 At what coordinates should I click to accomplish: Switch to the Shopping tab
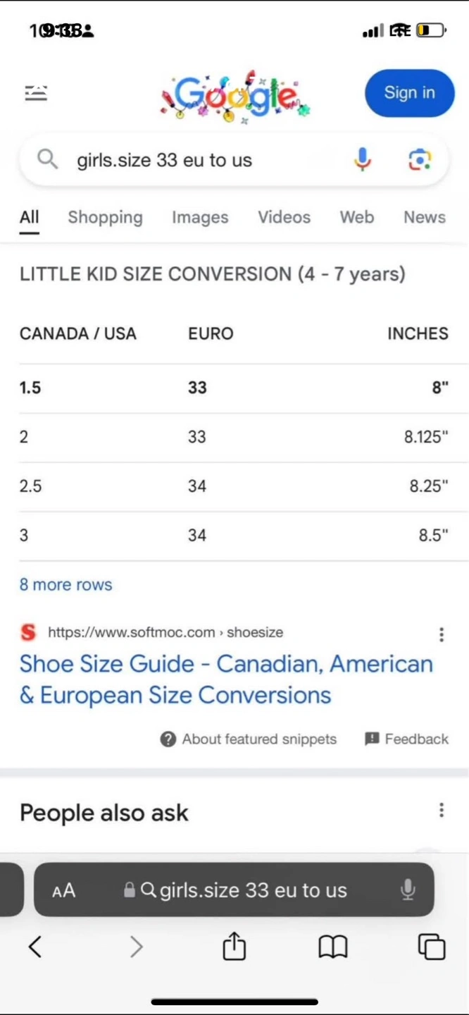(105, 217)
